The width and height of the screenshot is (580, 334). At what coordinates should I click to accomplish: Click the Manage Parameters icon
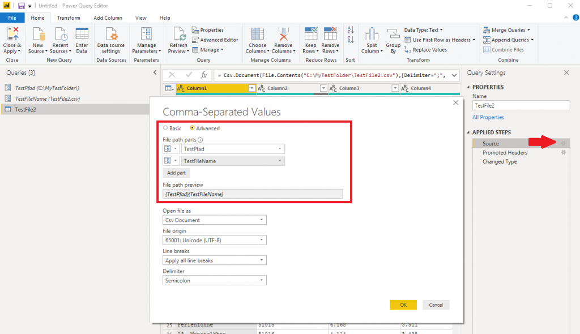point(147,34)
